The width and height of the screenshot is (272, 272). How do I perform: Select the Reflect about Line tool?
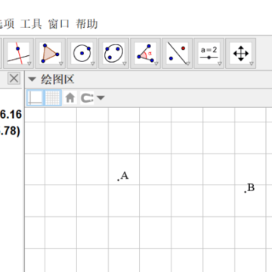[x=178, y=53]
